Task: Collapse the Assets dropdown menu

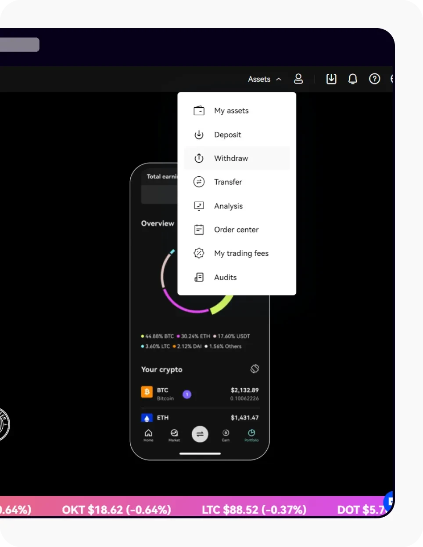Action: click(x=264, y=79)
